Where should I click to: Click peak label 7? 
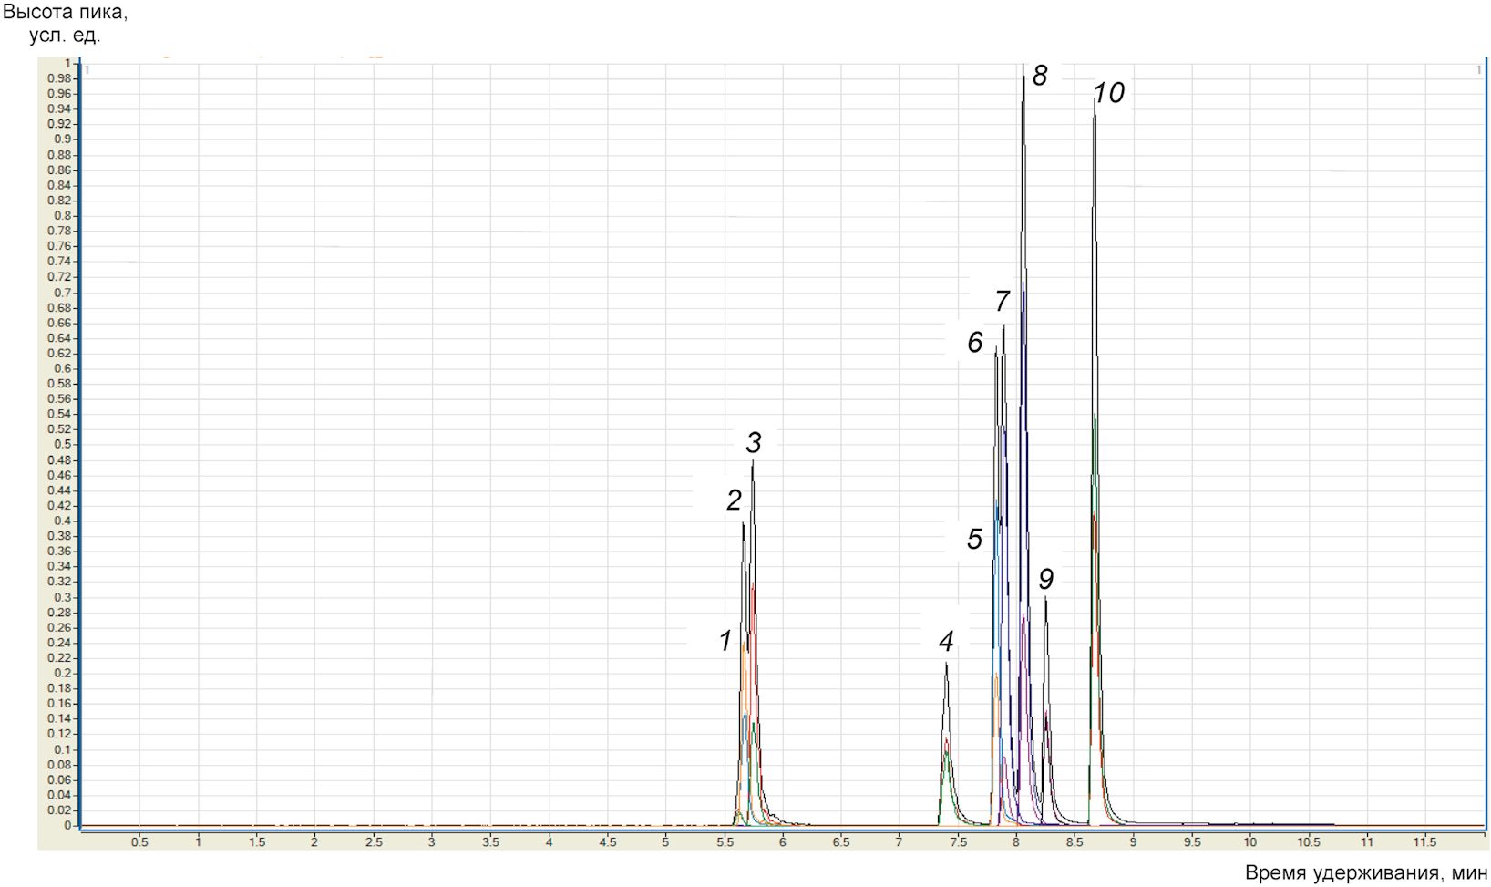point(1002,301)
